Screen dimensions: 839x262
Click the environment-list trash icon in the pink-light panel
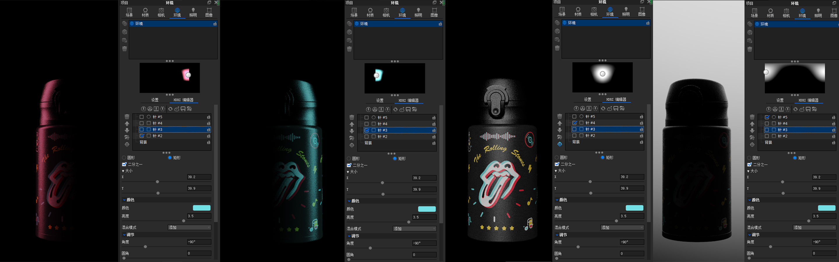[124, 49]
